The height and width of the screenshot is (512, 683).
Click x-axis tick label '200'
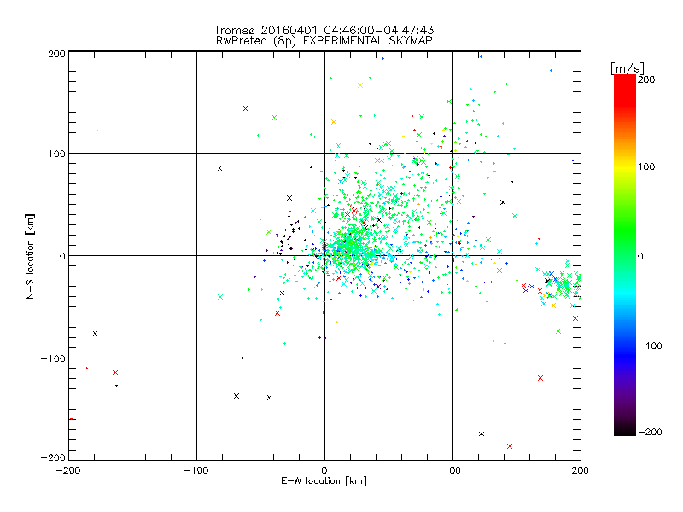tap(581, 470)
